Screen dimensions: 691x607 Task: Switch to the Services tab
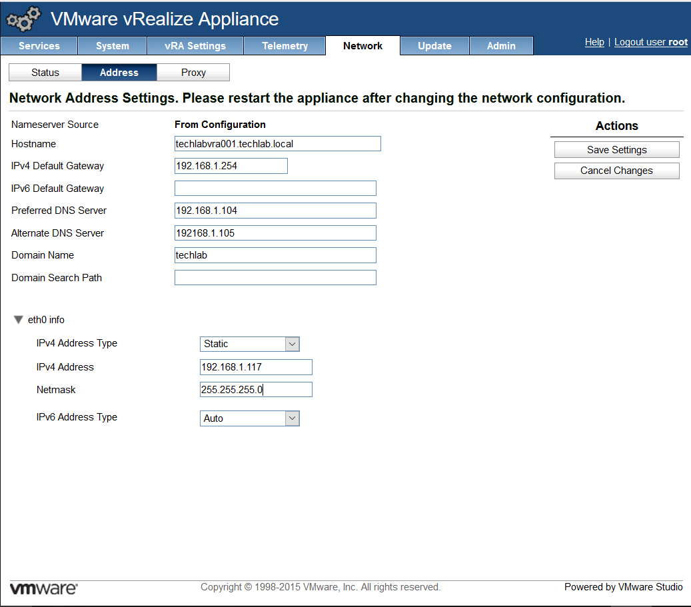[x=39, y=46]
